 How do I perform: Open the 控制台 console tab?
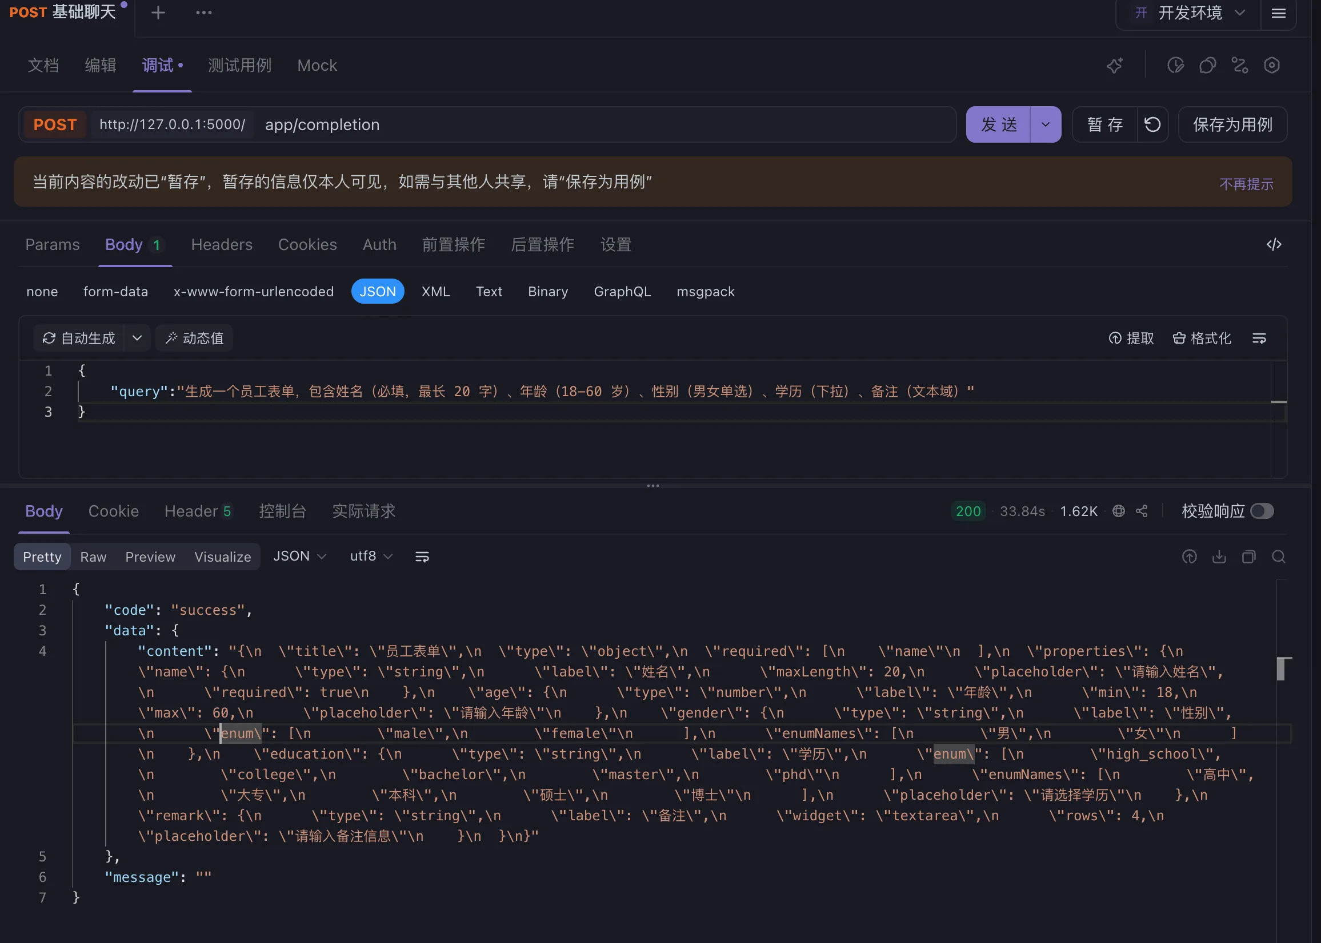click(x=282, y=511)
